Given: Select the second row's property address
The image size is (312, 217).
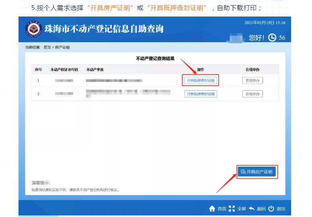Looking at the screenshot, I should [128, 94].
